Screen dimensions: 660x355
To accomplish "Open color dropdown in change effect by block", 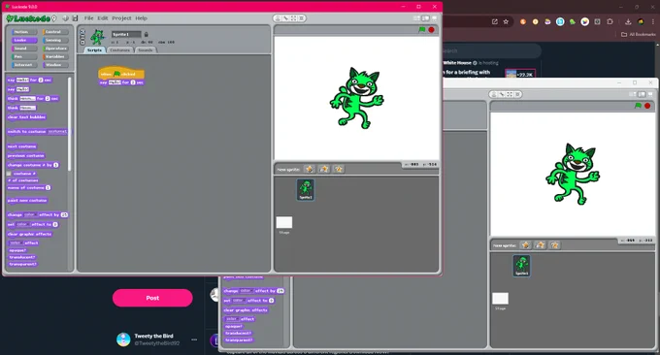I will [x=30, y=215].
